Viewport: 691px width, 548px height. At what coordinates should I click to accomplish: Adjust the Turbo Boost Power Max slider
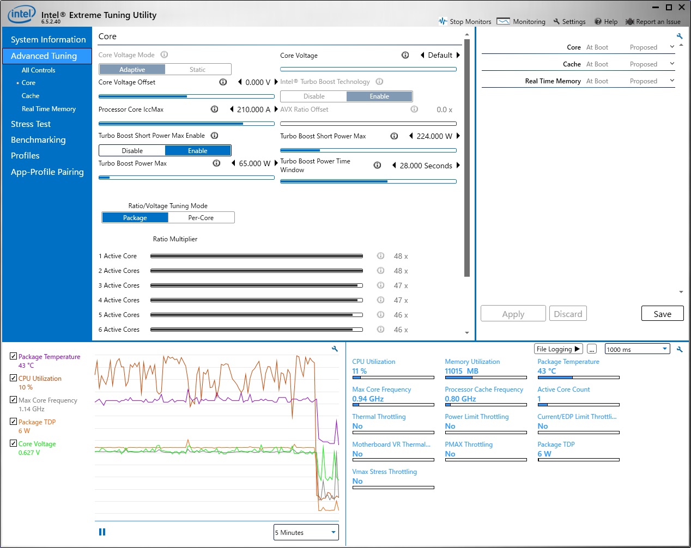pos(186,177)
